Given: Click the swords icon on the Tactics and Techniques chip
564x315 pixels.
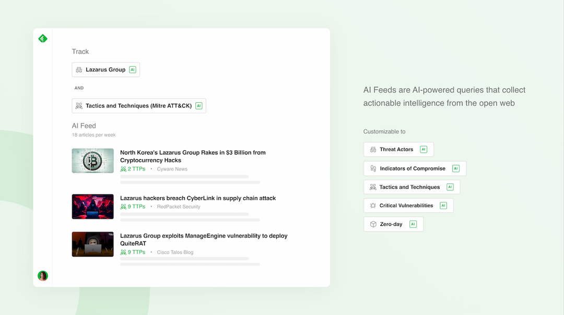Looking at the screenshot, I should pos(372,187).
